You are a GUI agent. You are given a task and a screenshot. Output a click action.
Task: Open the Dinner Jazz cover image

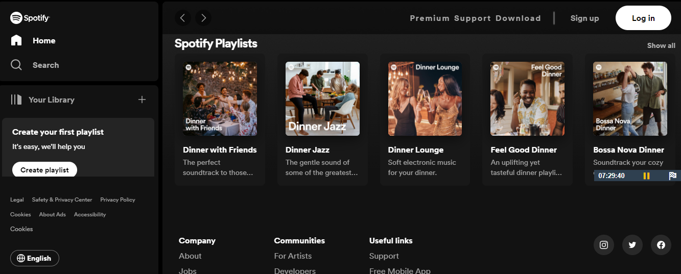click(x=322, y=99)
